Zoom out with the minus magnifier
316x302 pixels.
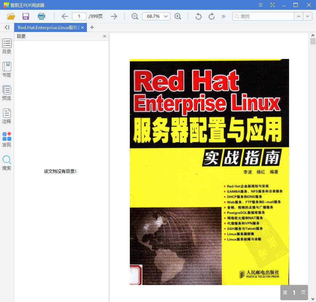coord(135,16)
